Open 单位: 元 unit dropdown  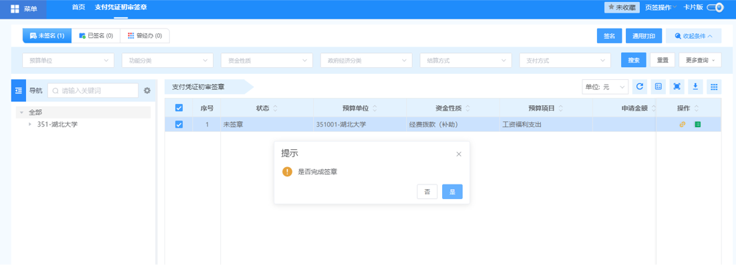point(605,87)
